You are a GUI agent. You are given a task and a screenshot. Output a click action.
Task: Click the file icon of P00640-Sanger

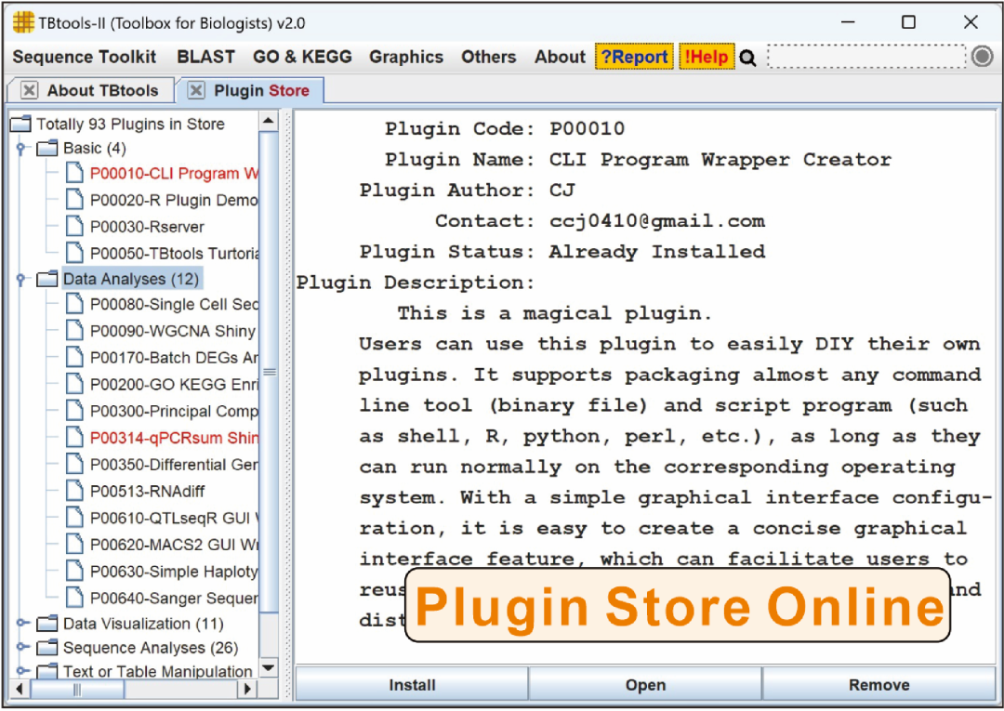(75, 598)
